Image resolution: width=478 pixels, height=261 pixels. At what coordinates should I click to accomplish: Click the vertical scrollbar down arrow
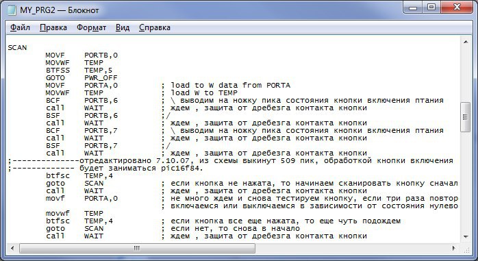pos(466,236)
